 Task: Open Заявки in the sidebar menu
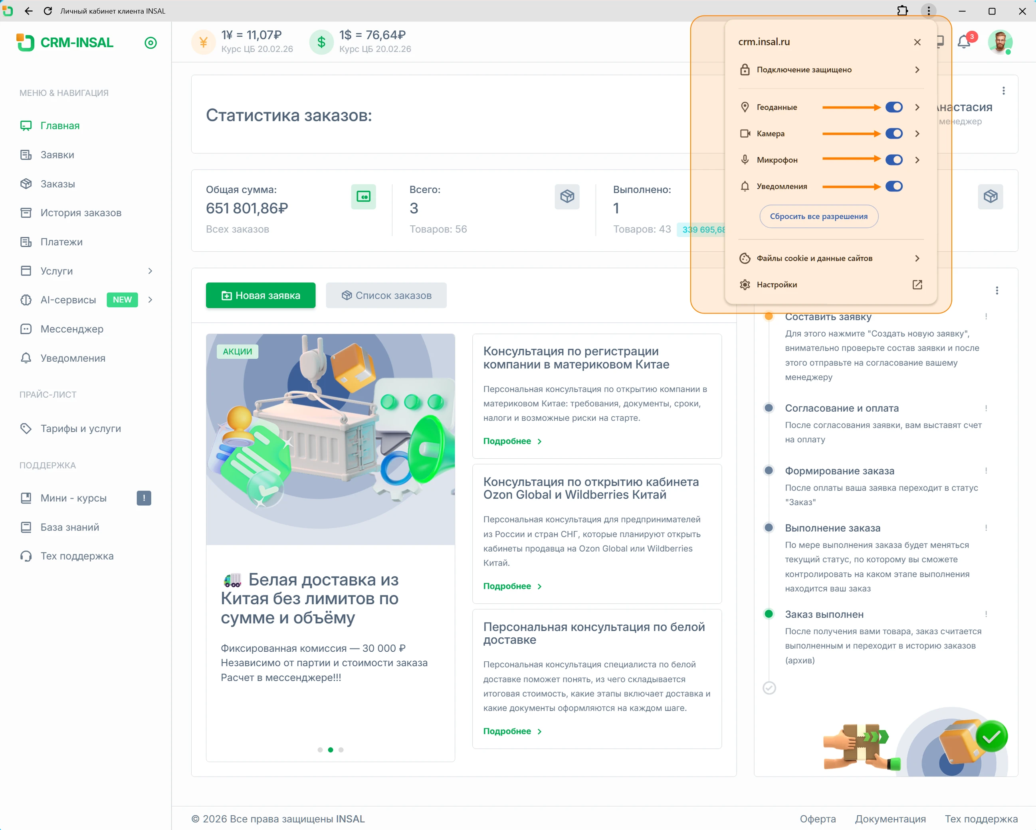(x=57, y=155)
